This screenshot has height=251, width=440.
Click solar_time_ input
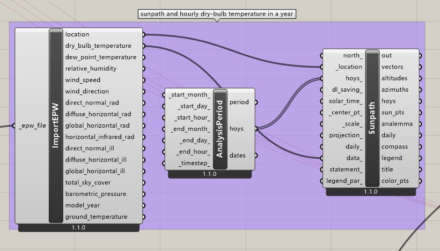(346, 101)
